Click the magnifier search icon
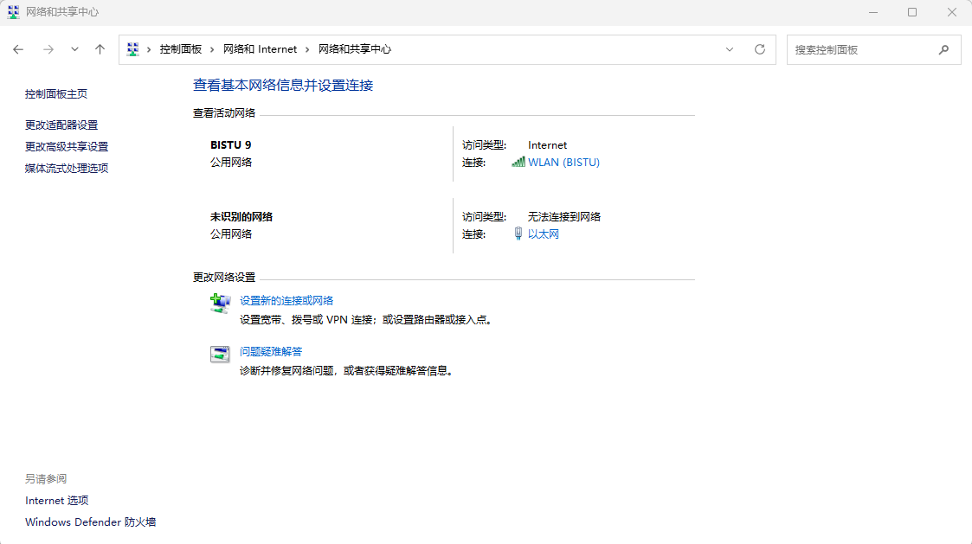The image size is (972, 544). point(943,49)
